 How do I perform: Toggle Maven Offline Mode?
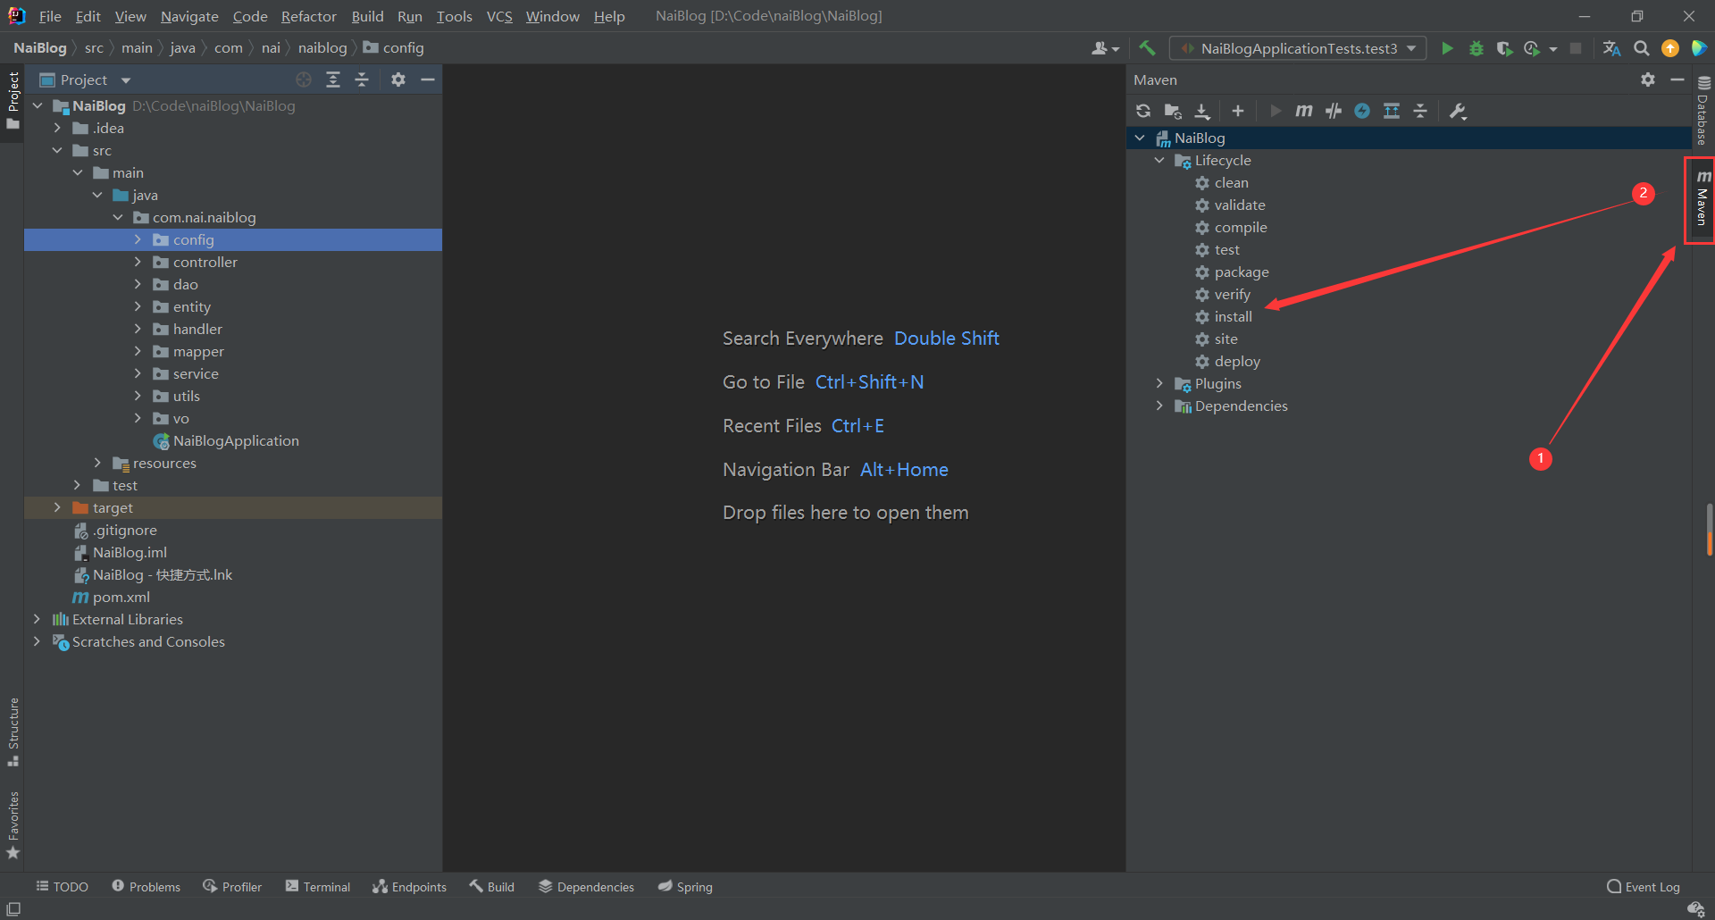click(1334, 111)
